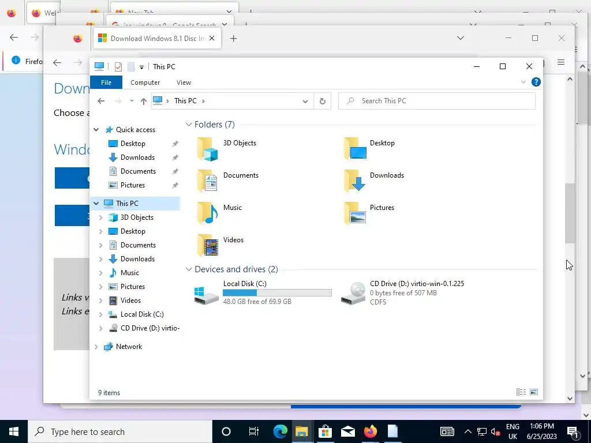591x443 pixels.
Task: Open News and interests taskbar icon
Action: [447, 431]
